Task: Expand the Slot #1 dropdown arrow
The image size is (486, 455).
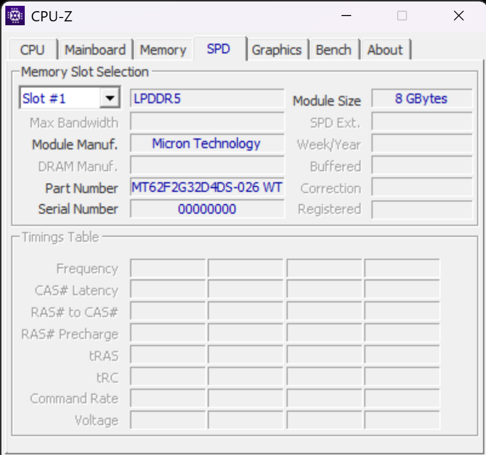Action: click(110, 98)
